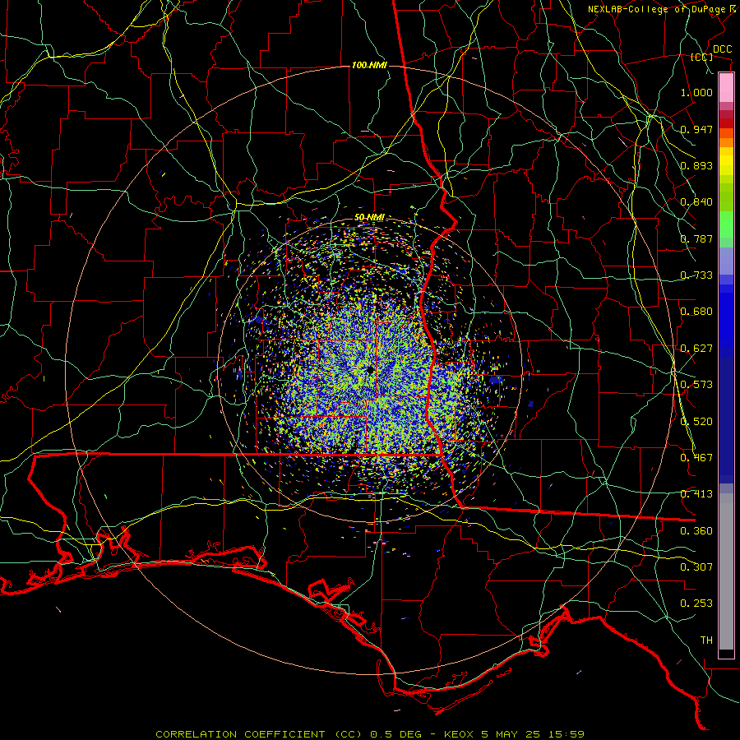740x740 pixels.
Task: Pick the pink segment of the color bar
Action: 726,88
